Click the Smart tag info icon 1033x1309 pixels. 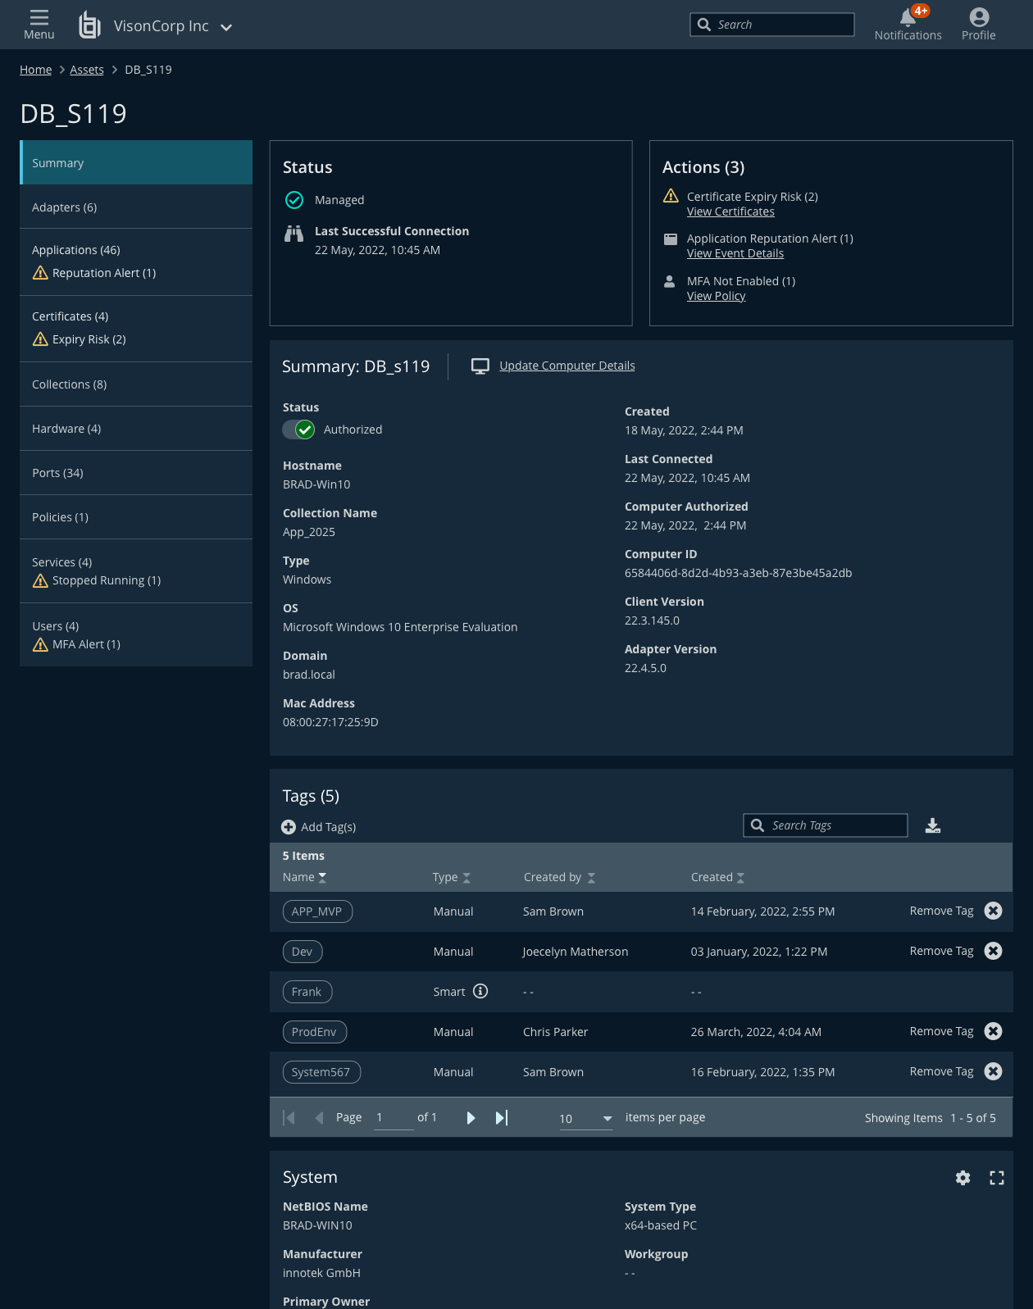point(480,991)
